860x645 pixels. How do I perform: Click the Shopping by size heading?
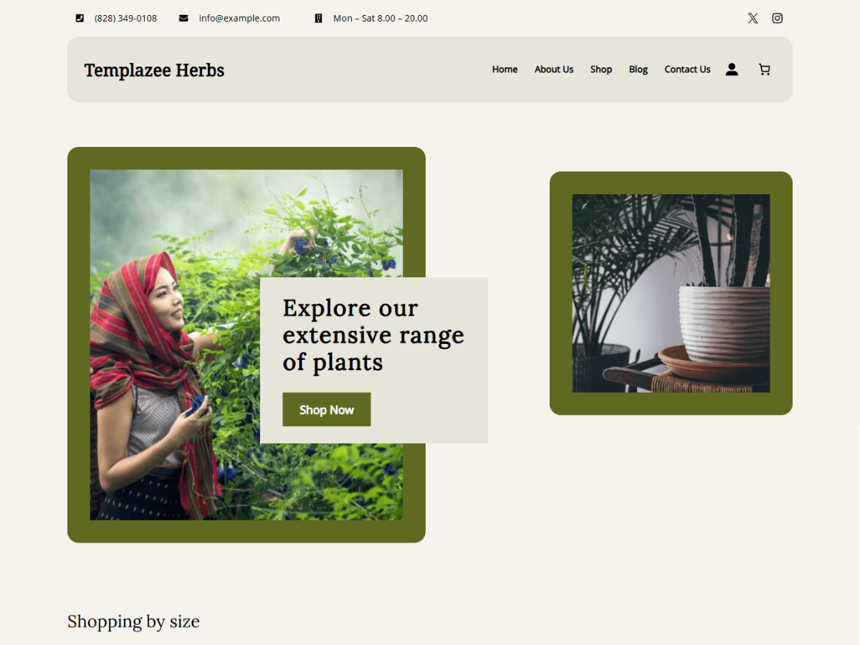[x=133, y=621]
